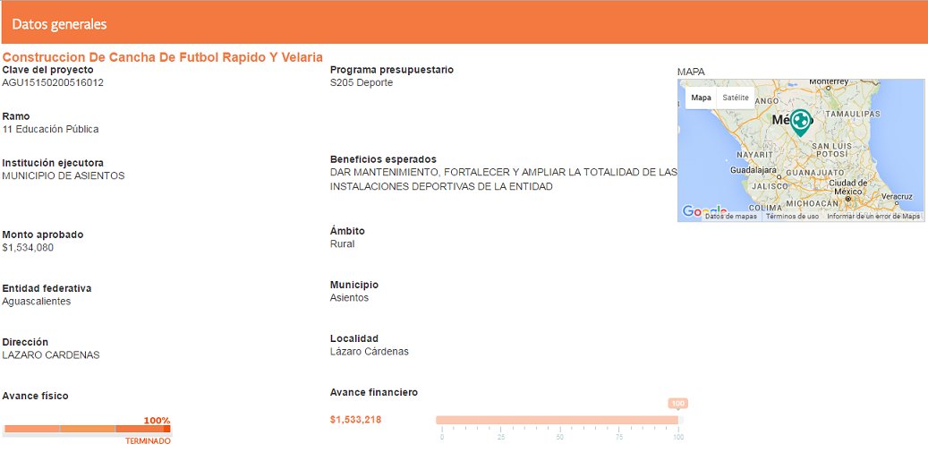928x461 pixels.
Task: Click Informar de un error de Maps
Action: [x=873, y=217]
